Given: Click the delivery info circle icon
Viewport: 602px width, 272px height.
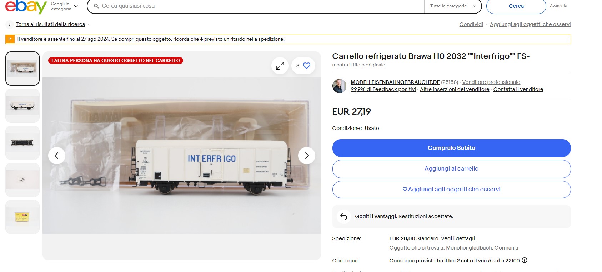Looking at the screenshot, I should [x=525, y=261].
